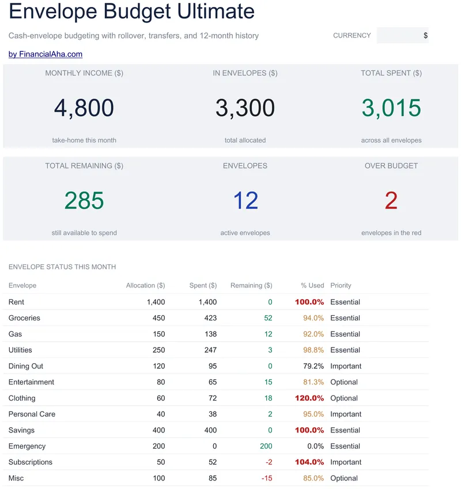Select the Utilities envelope name cell
Screen dimensions: 461x489
pyautogui.click(x=20, y=350)
